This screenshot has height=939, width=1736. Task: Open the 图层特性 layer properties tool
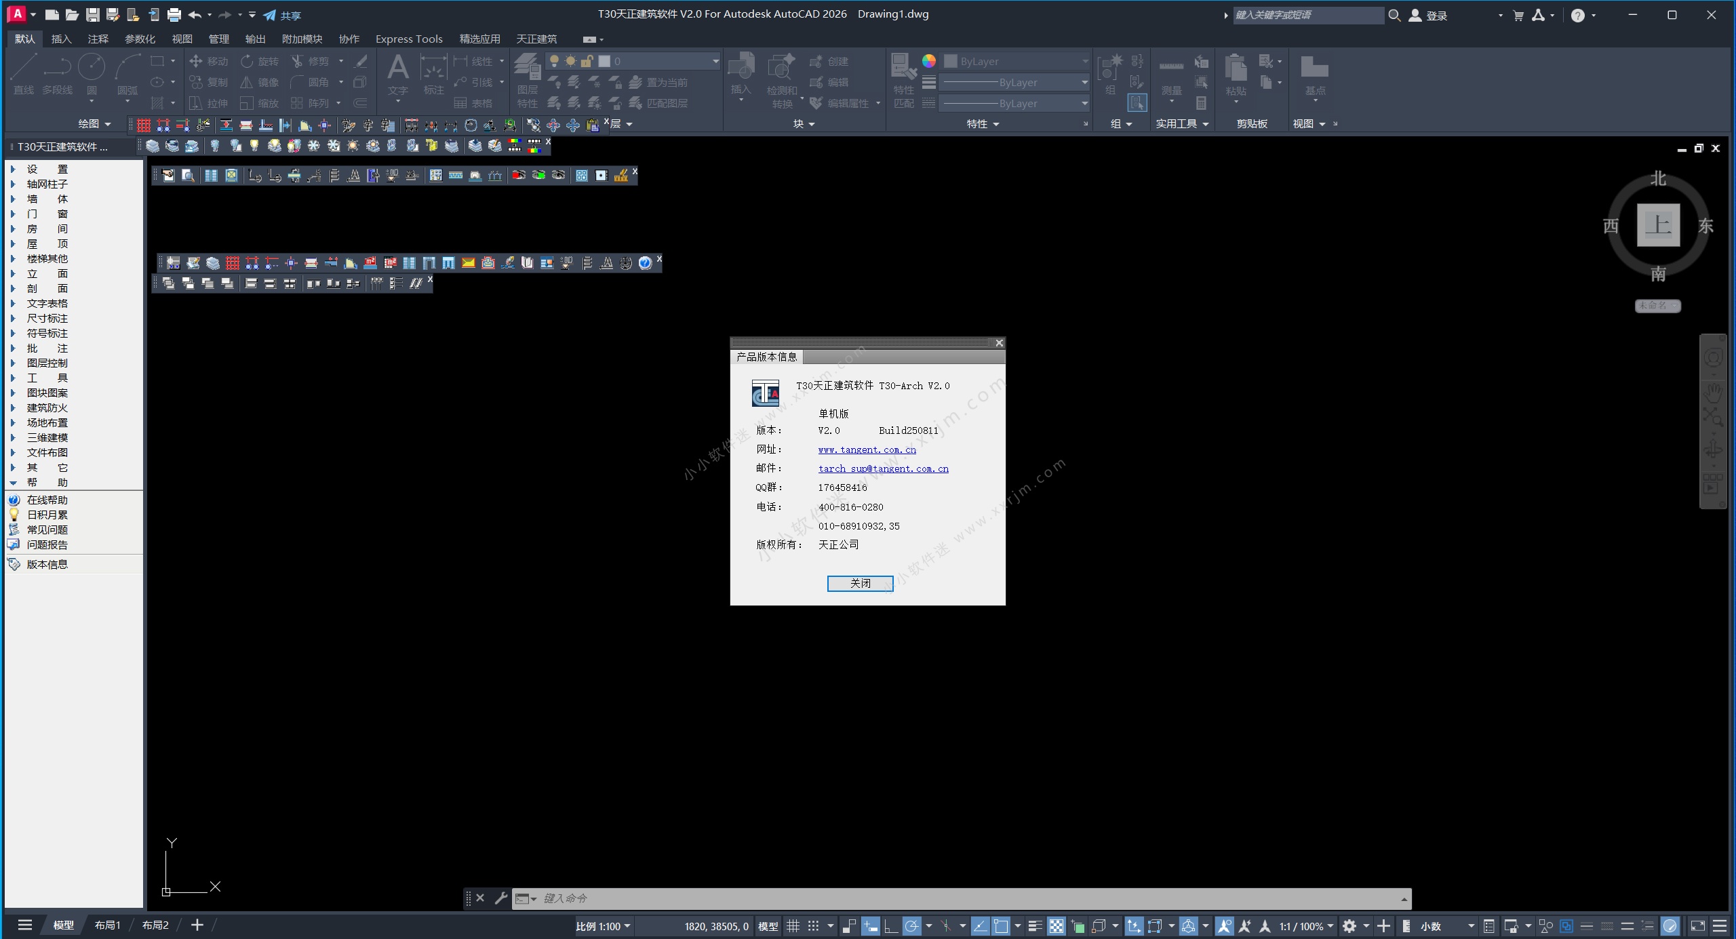527,80
